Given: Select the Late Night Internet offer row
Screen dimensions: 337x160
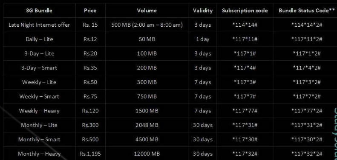Looking at the screenshot, I should (x=170, y=25).
